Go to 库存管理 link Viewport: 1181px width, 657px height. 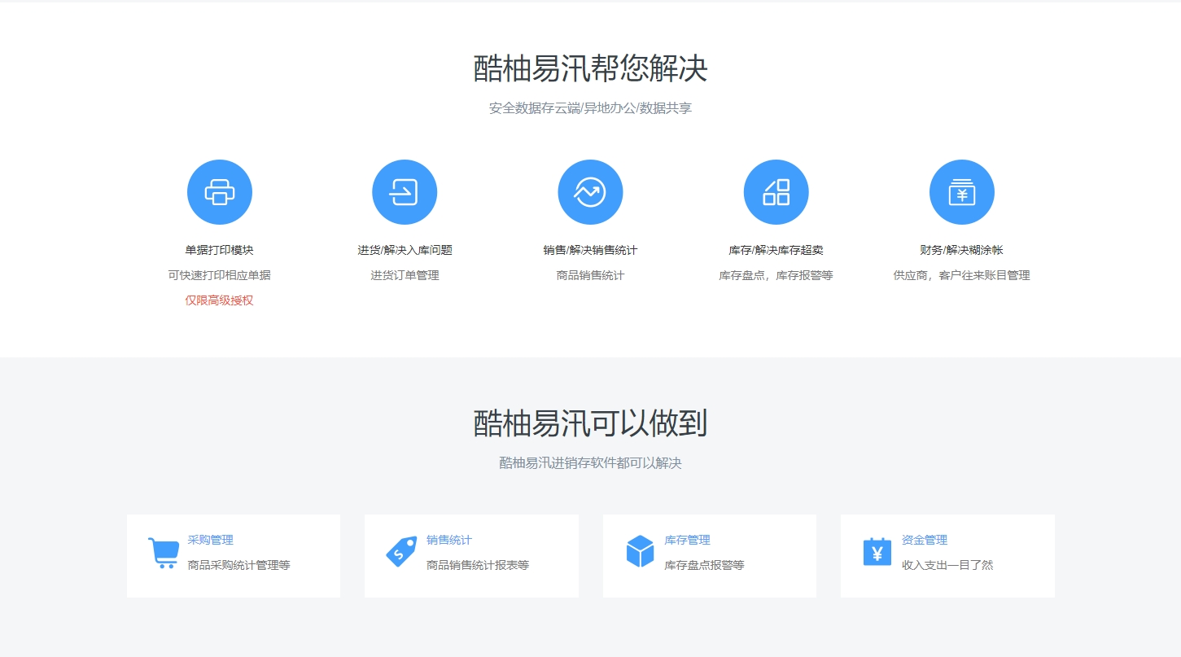pos(687,540)
